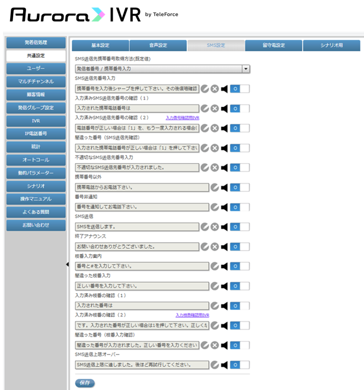Image resolution: width=364 pixels, height=390 pixels.
Task: Open IVR in the left sidebar
Action: pyautogui.click(x=36, y=121)
